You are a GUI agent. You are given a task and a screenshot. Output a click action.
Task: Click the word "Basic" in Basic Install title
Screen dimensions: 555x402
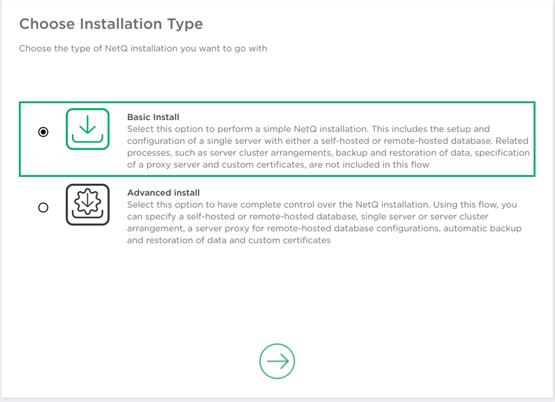(140, 117)
